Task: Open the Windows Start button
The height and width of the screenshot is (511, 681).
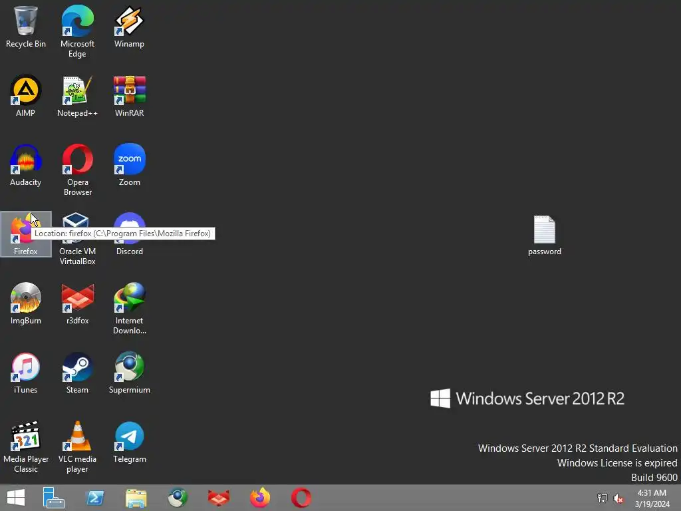Action: (16, 498)
